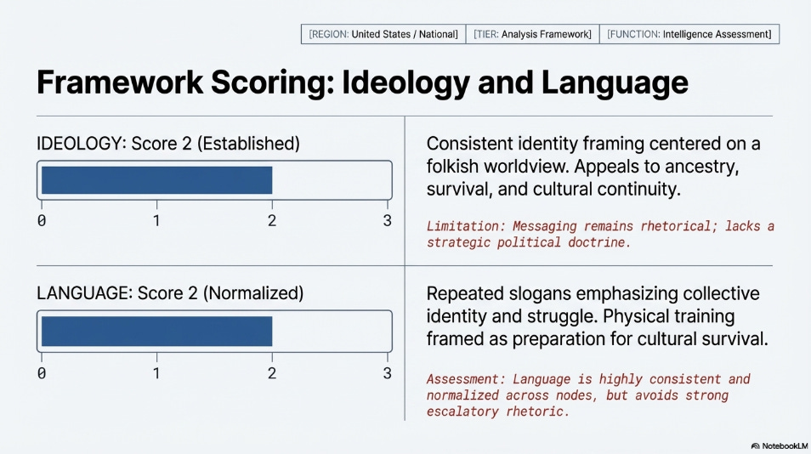This screenshot has width=811, height=454.
Task: Click the TIER: Analysis Framework tag
Action: pyautogui.click(x=532, y=34)
